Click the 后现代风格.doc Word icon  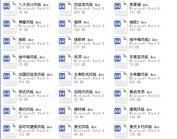65,96
